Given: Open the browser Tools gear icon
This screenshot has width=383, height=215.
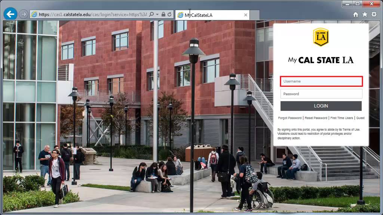Looking at the screenshot, I should click(374, 15).
